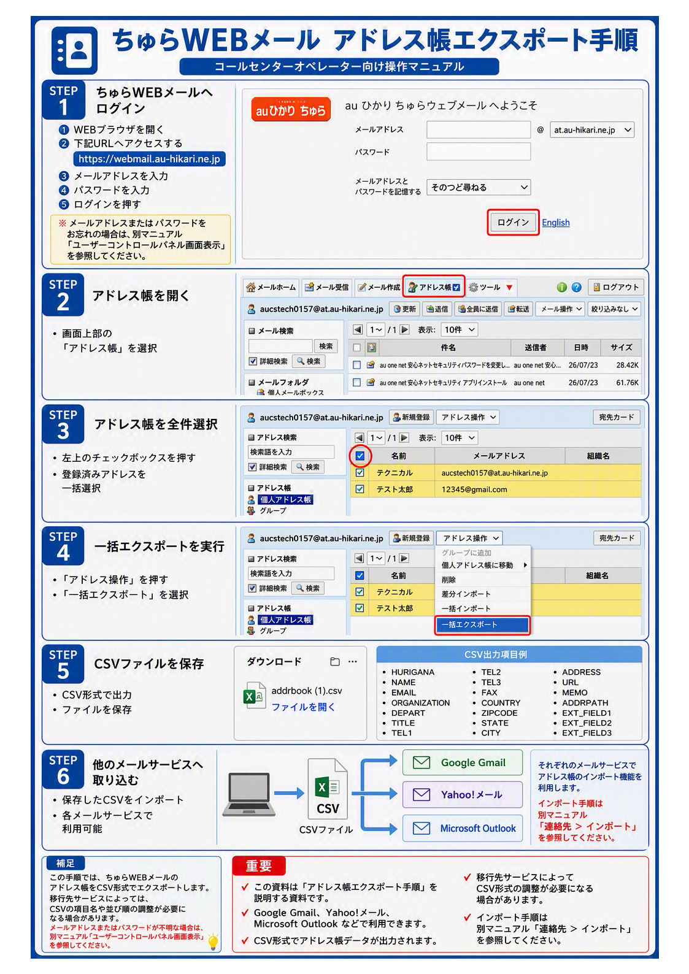Choose 削除 from the アドレス操作 menu
This screenshot has width=689, height=974.
482,580
